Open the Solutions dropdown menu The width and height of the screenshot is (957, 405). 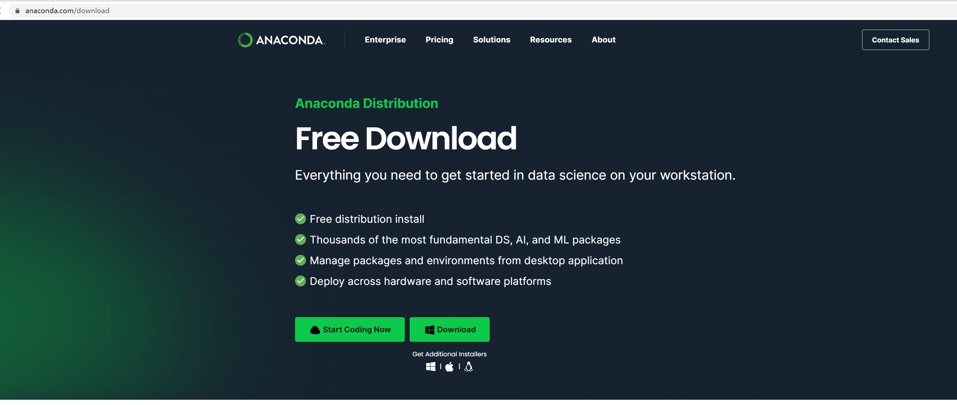pos(491,40)
